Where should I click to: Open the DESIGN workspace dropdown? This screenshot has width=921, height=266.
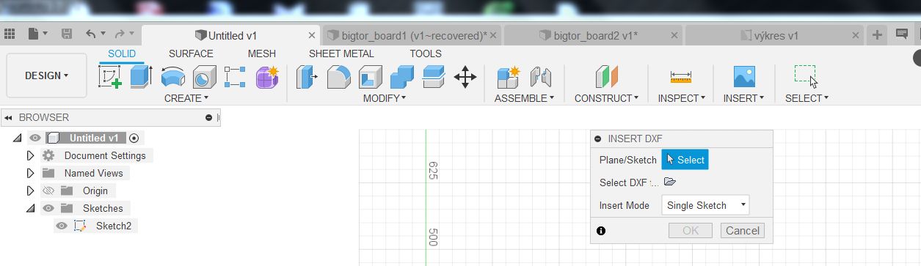pyautogui.click(x=46, y=75)
